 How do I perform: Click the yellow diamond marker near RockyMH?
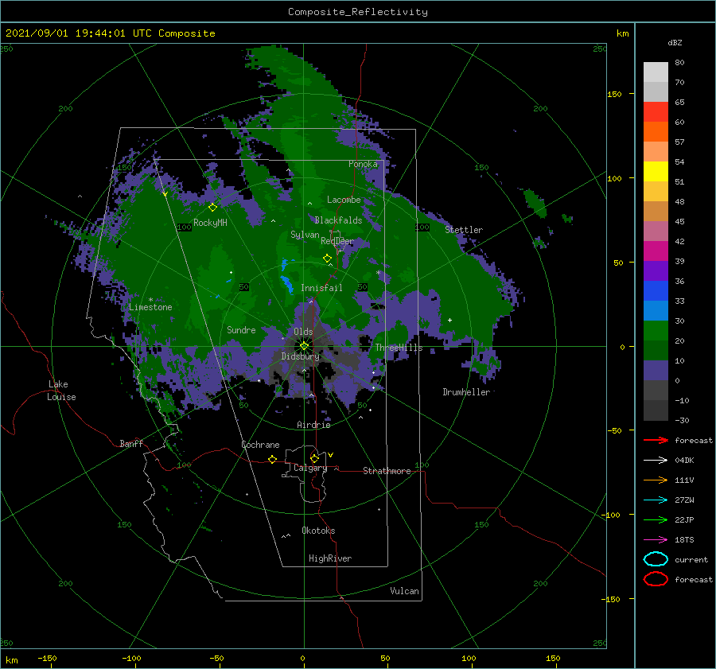[x=212, y=208]
